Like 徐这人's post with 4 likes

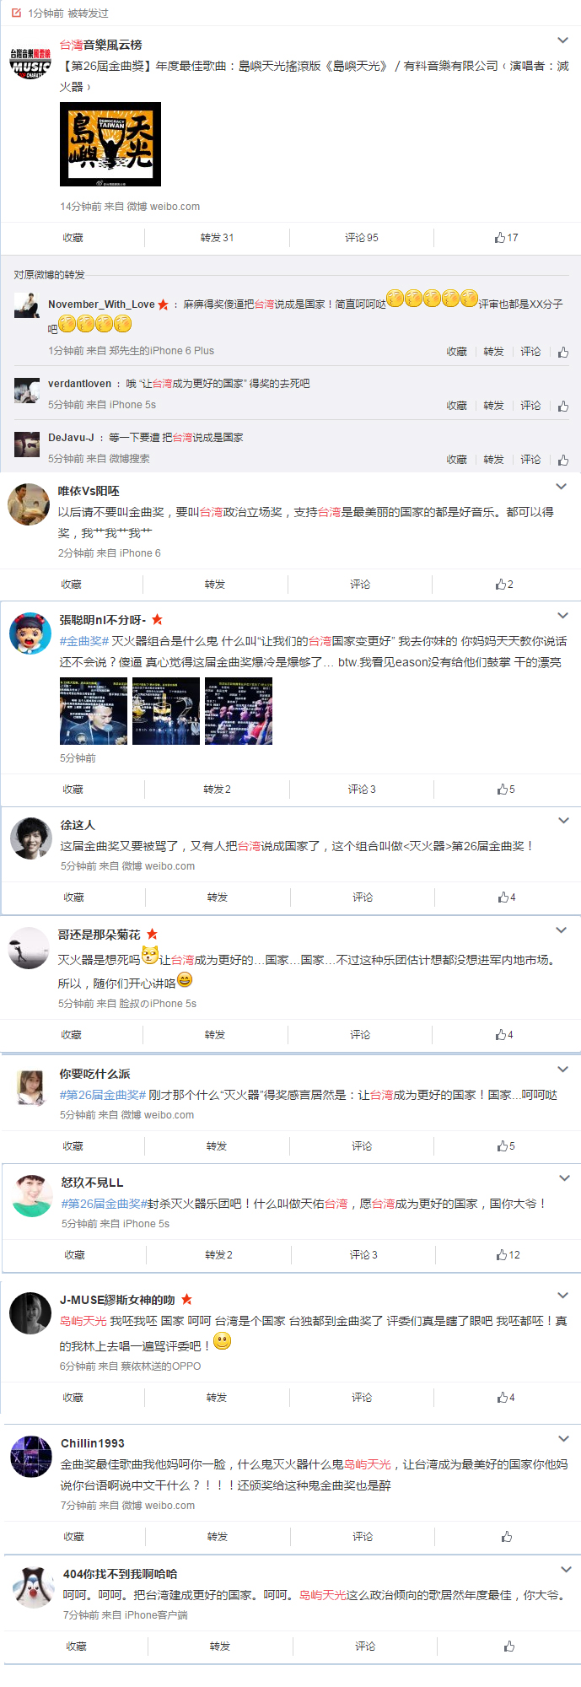point(507,897)
